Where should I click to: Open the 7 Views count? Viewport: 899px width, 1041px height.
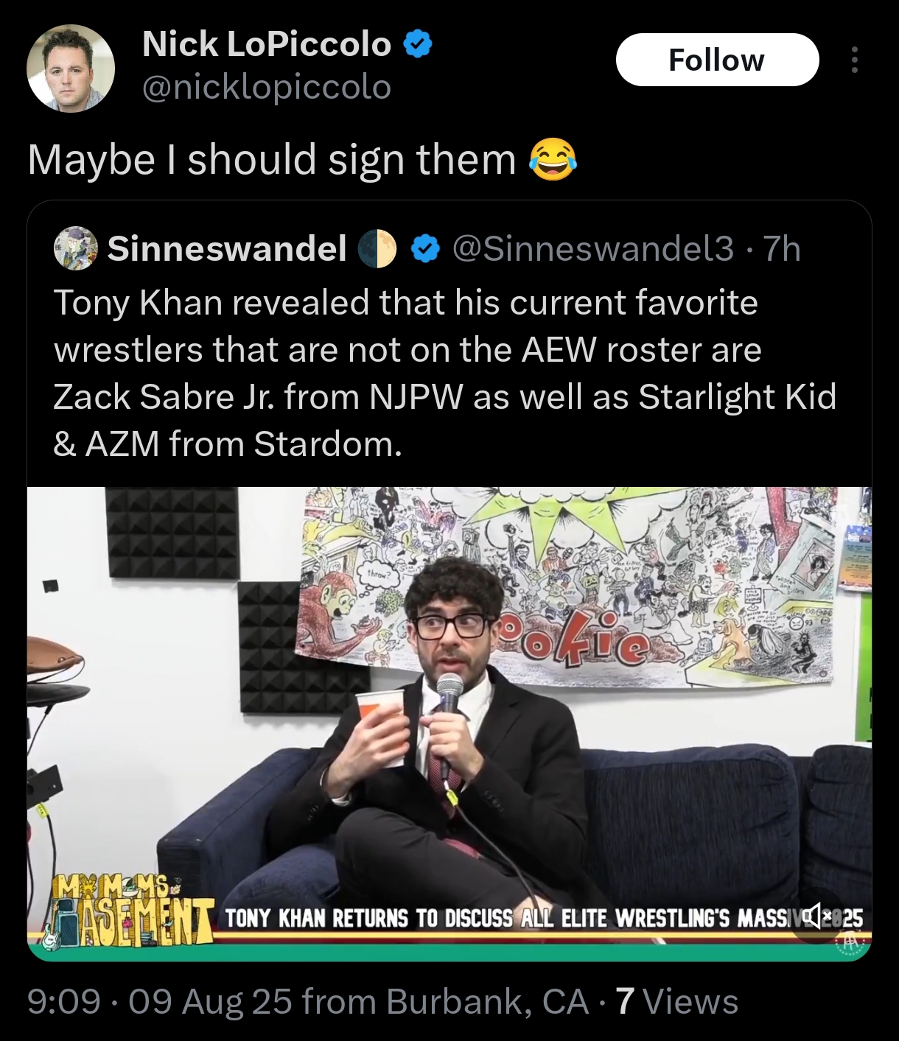(x=677, y=1002)
